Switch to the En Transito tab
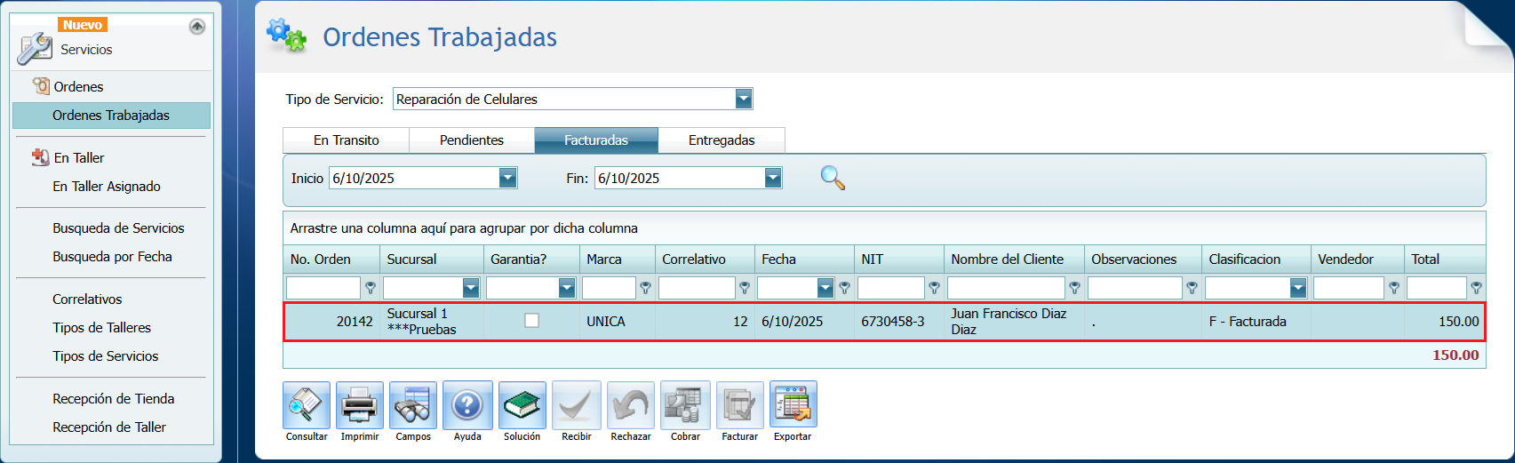The height and width of the screenshot is (463, 1515). [346, 140]
